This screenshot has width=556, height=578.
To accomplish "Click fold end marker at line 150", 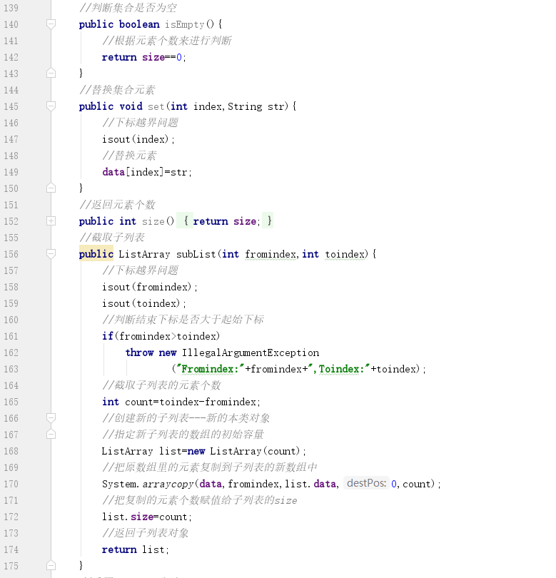I will click(x=51, y=188).
